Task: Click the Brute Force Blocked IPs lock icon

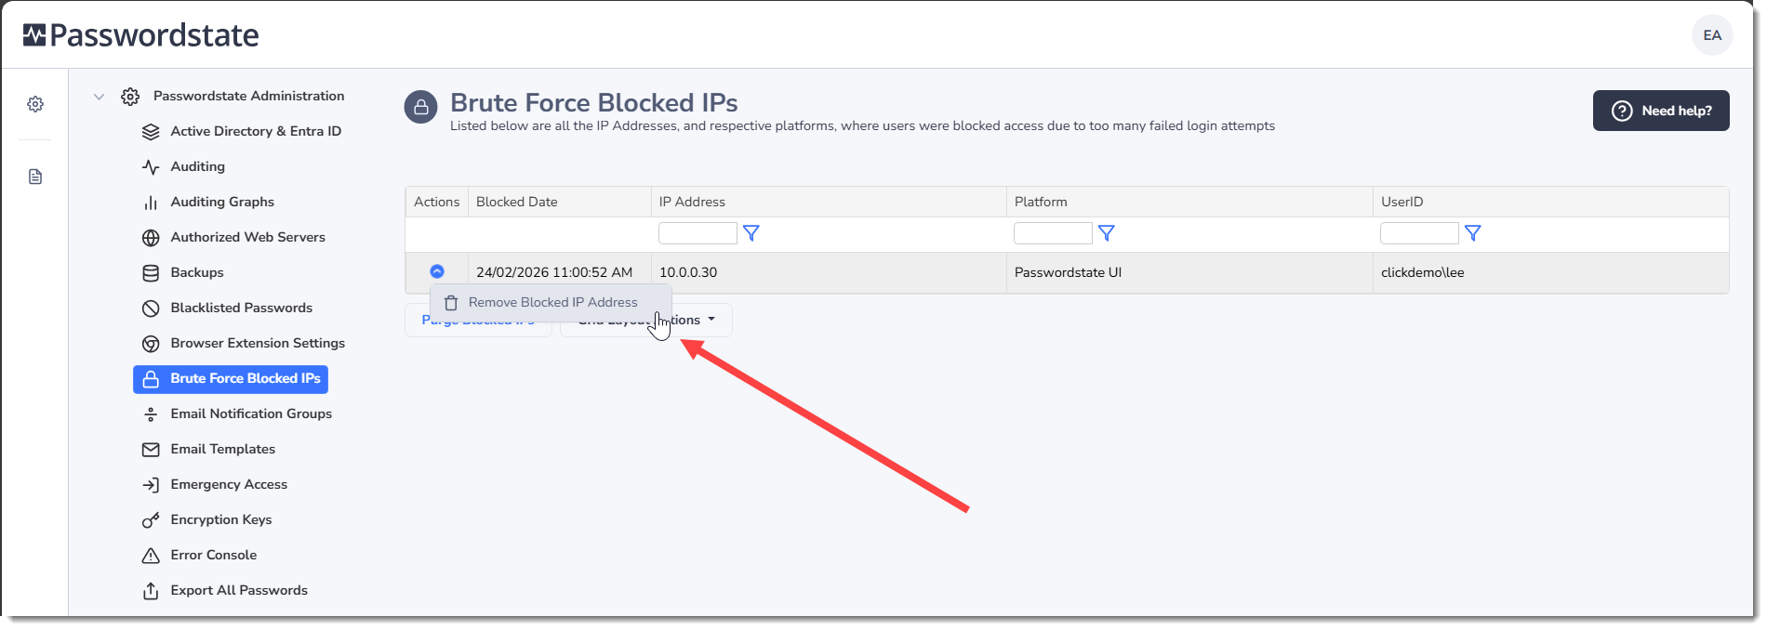Action: click(x=151, y=379)
